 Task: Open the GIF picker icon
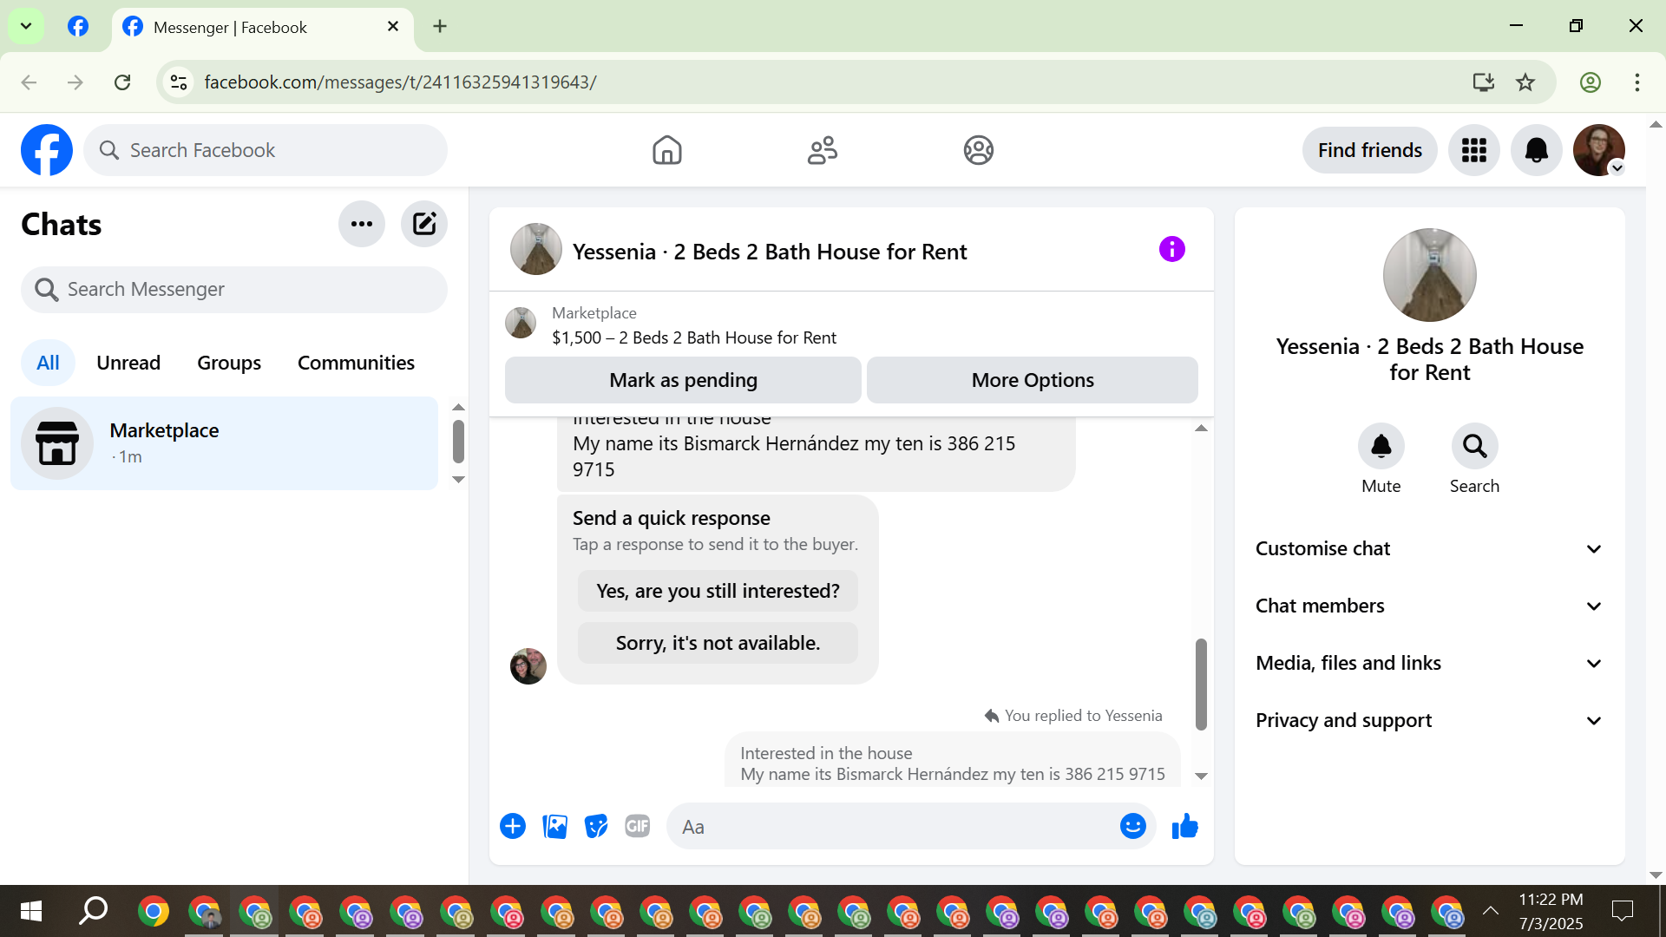[x=638, y=826]
